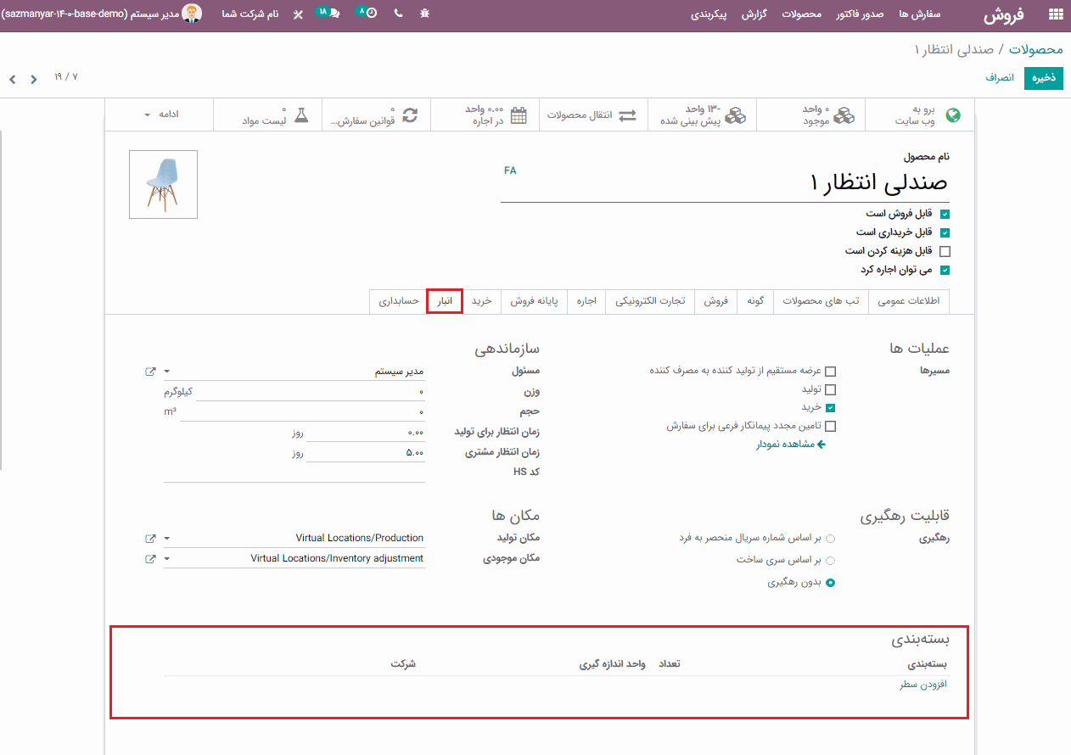Open the clock activities icon with 8 badge
The image size is (1071, 755).
pyautogui.click(x=367, y=14)
